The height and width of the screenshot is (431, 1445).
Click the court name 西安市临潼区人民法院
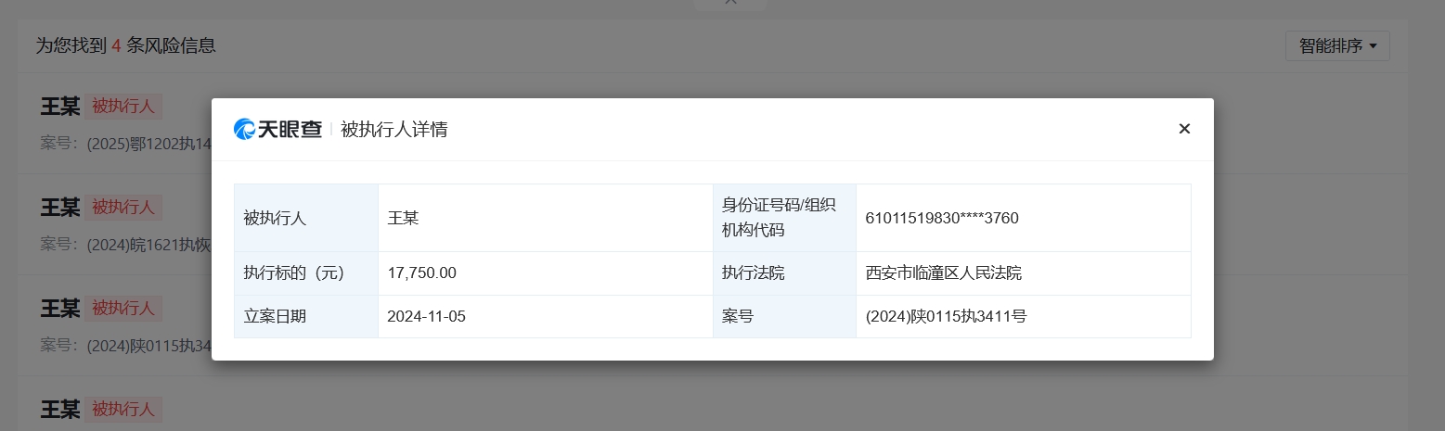tap(943, 273)
